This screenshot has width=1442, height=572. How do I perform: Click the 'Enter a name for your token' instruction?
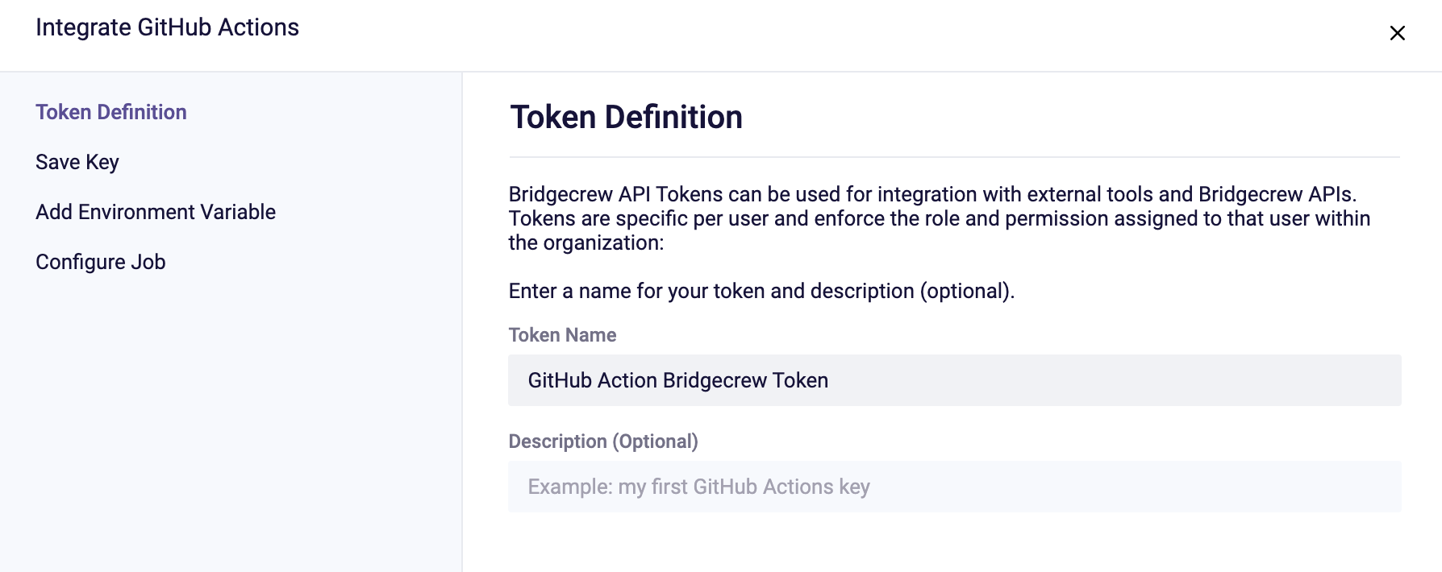pyautogui.click(x=761, y=291)
